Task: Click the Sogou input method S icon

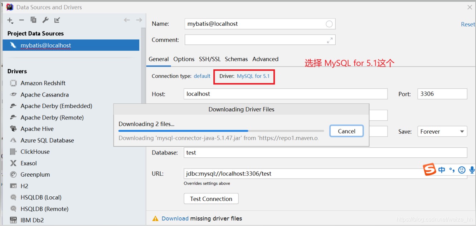Action: (429, 169)
